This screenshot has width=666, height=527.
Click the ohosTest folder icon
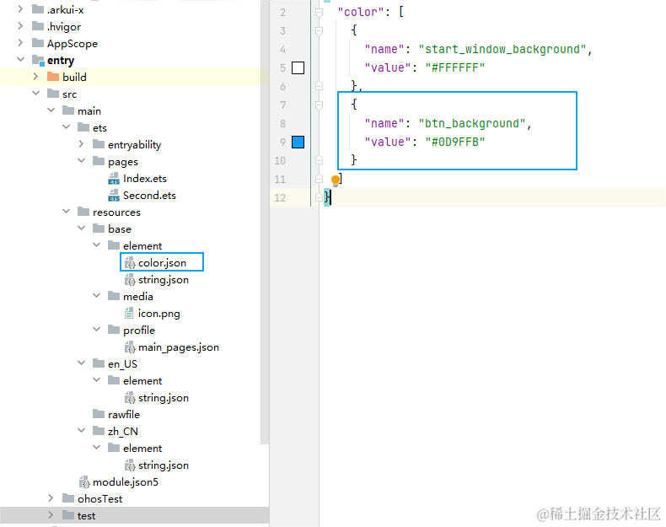[68, 498]
